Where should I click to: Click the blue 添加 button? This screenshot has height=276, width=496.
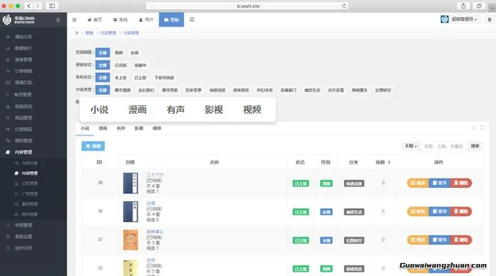coord(93,146)
